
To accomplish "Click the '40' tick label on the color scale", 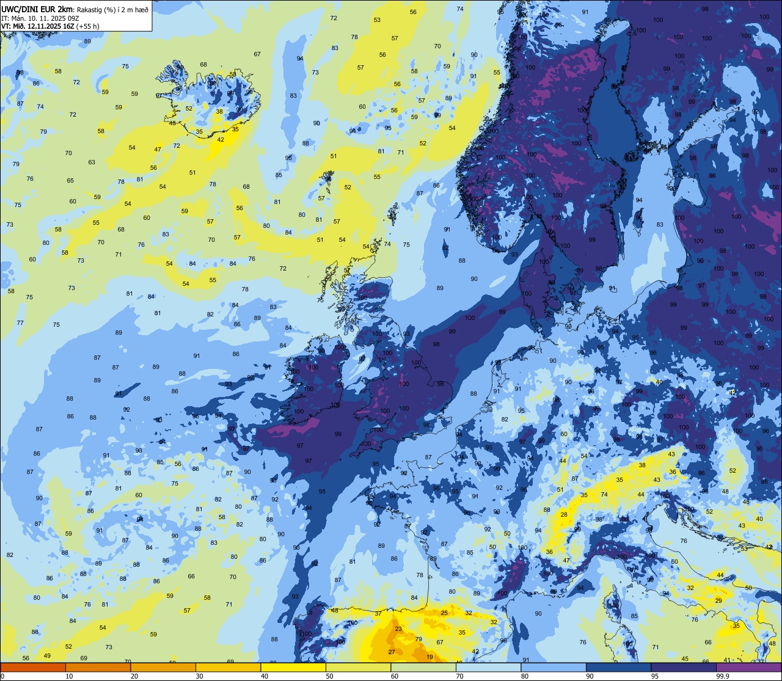I will pos(265,676).
